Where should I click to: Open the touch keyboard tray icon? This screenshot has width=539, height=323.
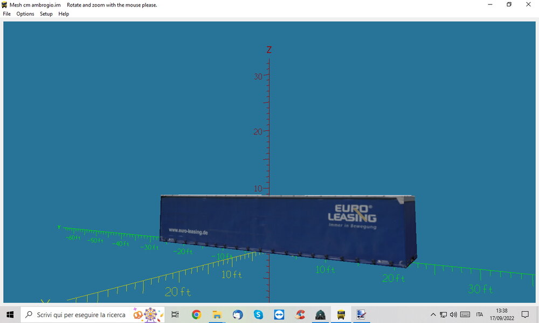coord(465,314)
